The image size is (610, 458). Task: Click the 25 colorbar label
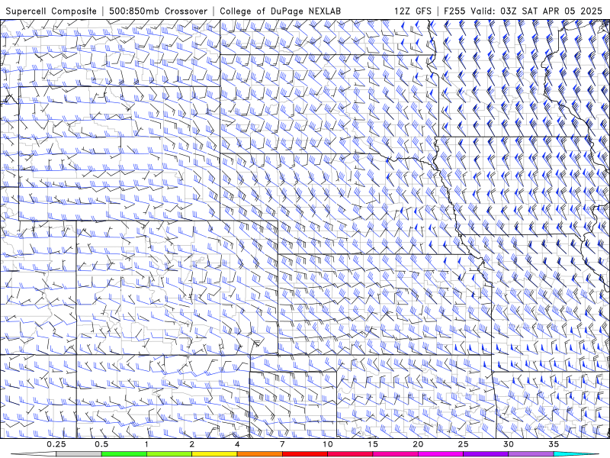tap(463, 444)
